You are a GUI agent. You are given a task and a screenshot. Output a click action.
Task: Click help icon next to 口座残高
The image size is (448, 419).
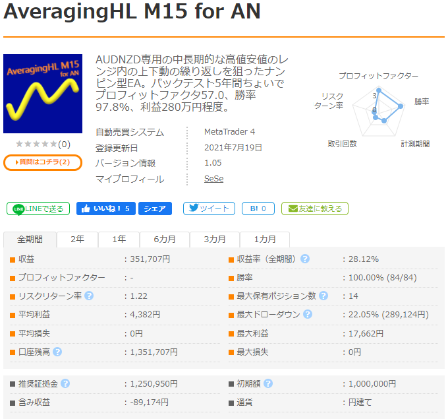(x=57, y=352)
